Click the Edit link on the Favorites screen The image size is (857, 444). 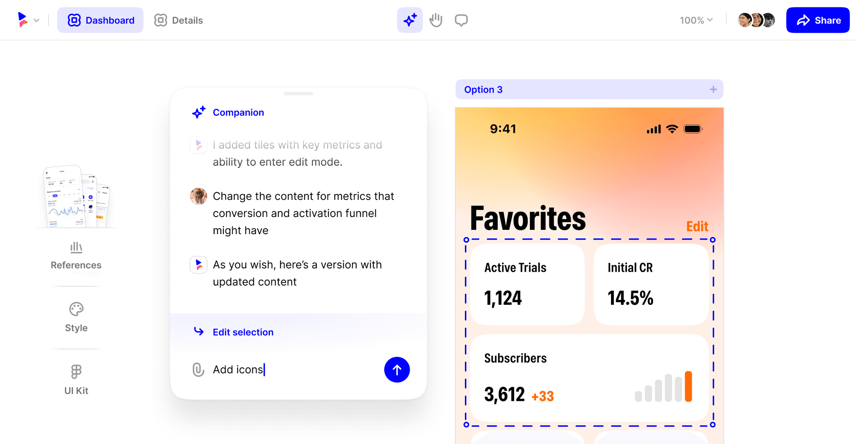point(697,226)
